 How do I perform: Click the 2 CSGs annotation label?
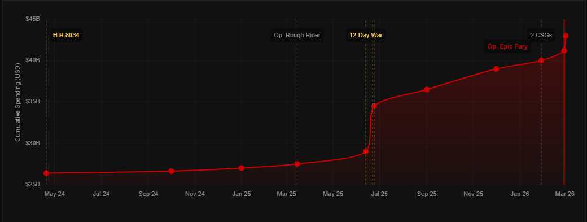pyautogui.click(x=541, y=36)
